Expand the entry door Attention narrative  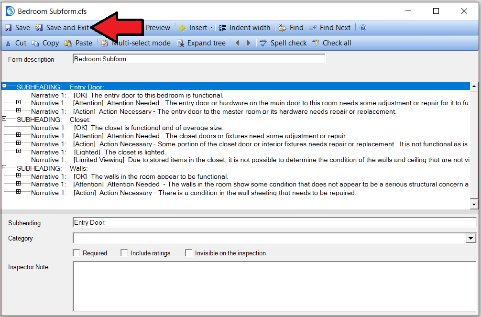pos(18,102)
